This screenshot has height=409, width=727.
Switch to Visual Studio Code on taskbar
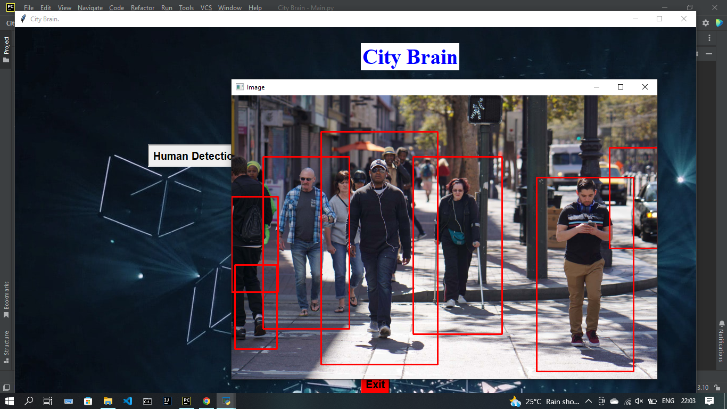128,401
